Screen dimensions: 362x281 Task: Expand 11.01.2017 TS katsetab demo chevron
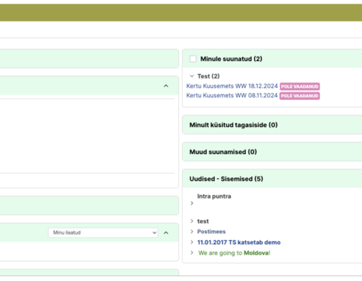(x=191, y=242)
